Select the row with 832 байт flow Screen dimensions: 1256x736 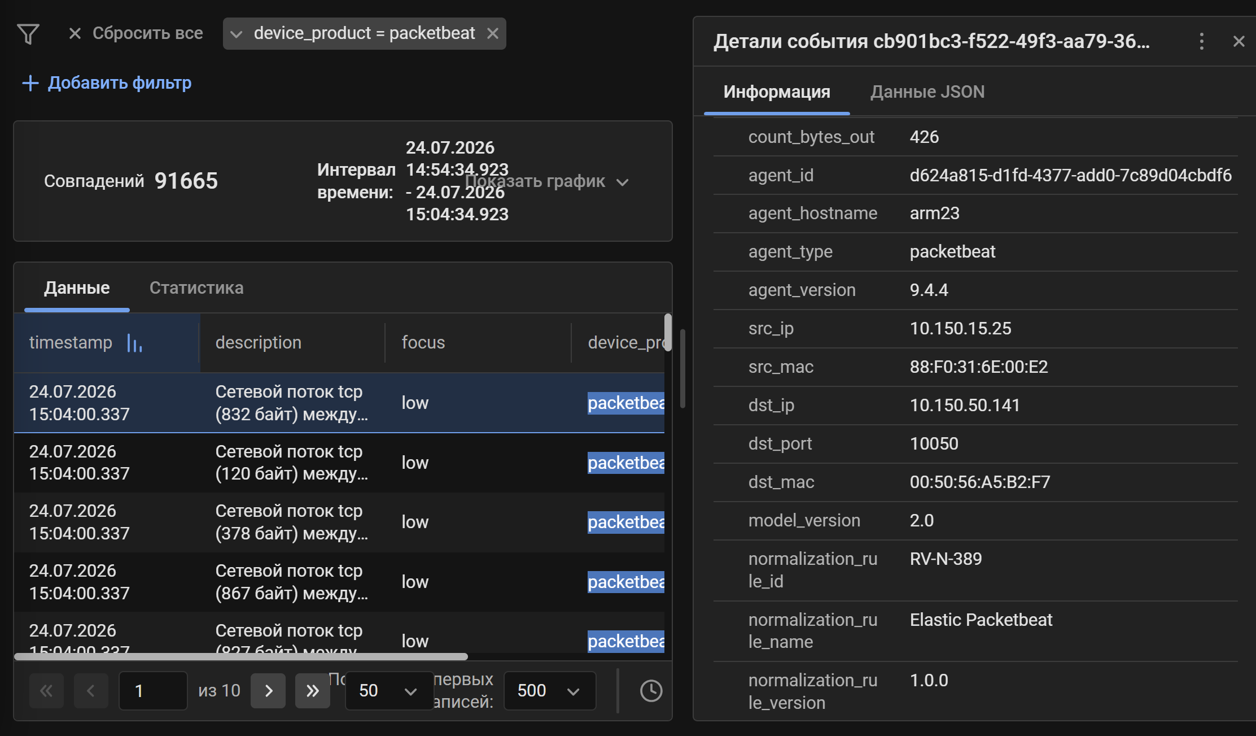pos(339,403)
